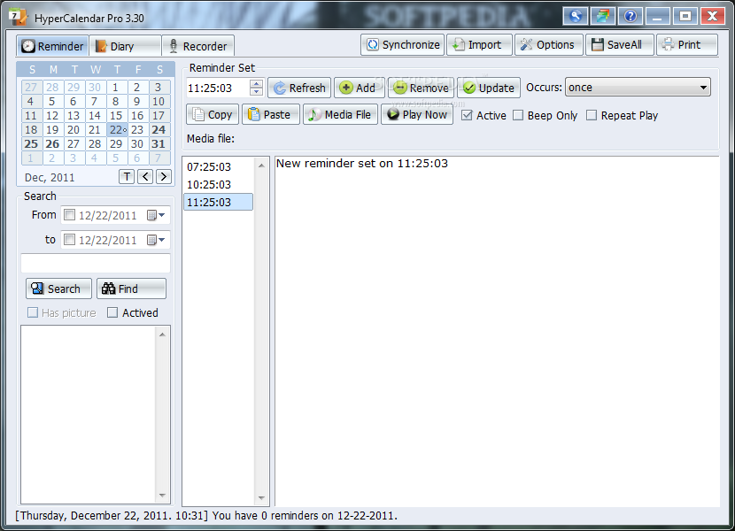
Task: Click the Dec, 2011 month label
Action: click(x=50, y=177)
